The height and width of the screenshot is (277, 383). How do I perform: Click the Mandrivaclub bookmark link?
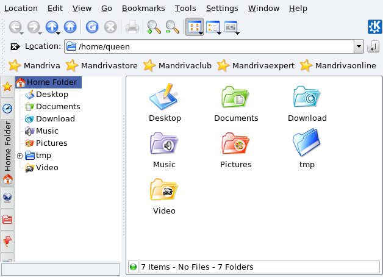point(178,65)
